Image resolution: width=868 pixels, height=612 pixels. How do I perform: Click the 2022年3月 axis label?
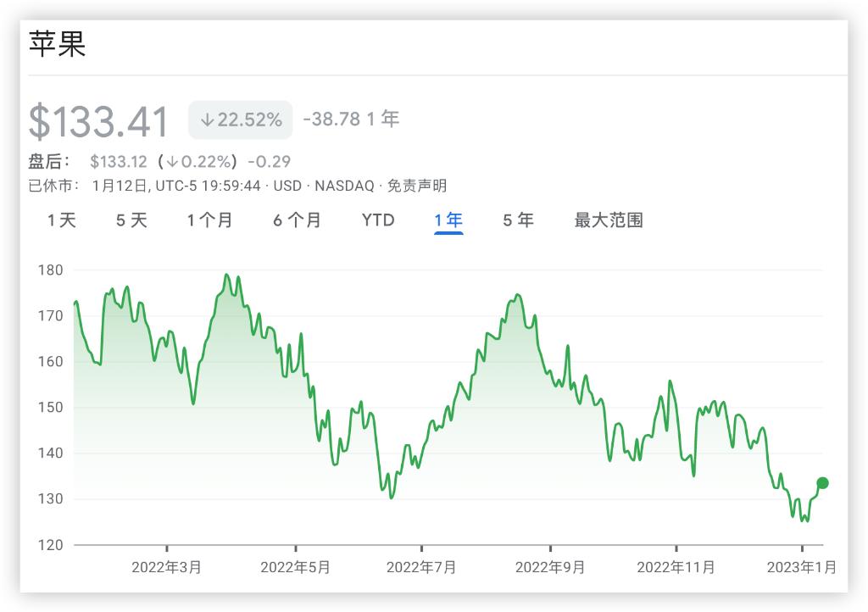(x=167, y=567)
